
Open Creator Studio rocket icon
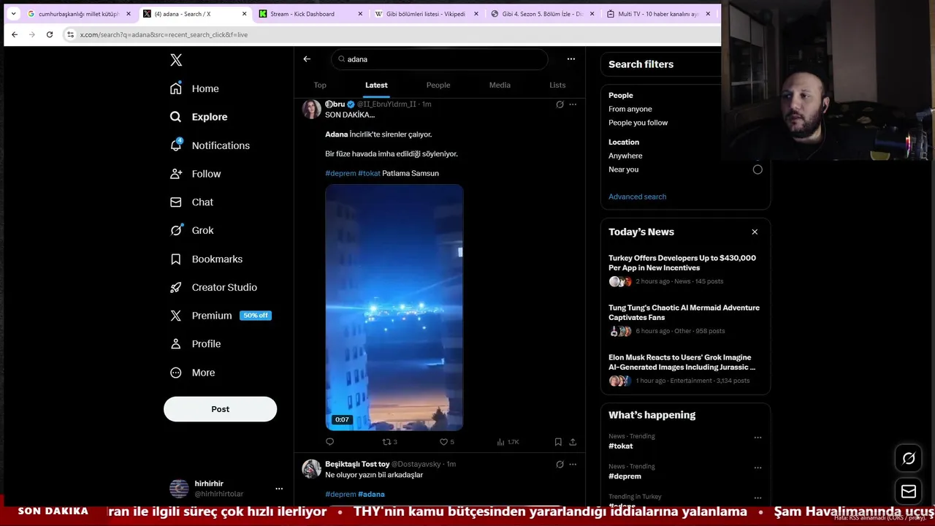click(176, 287)
